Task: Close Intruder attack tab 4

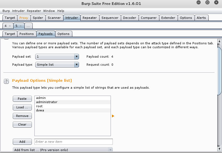Action: 10,26
